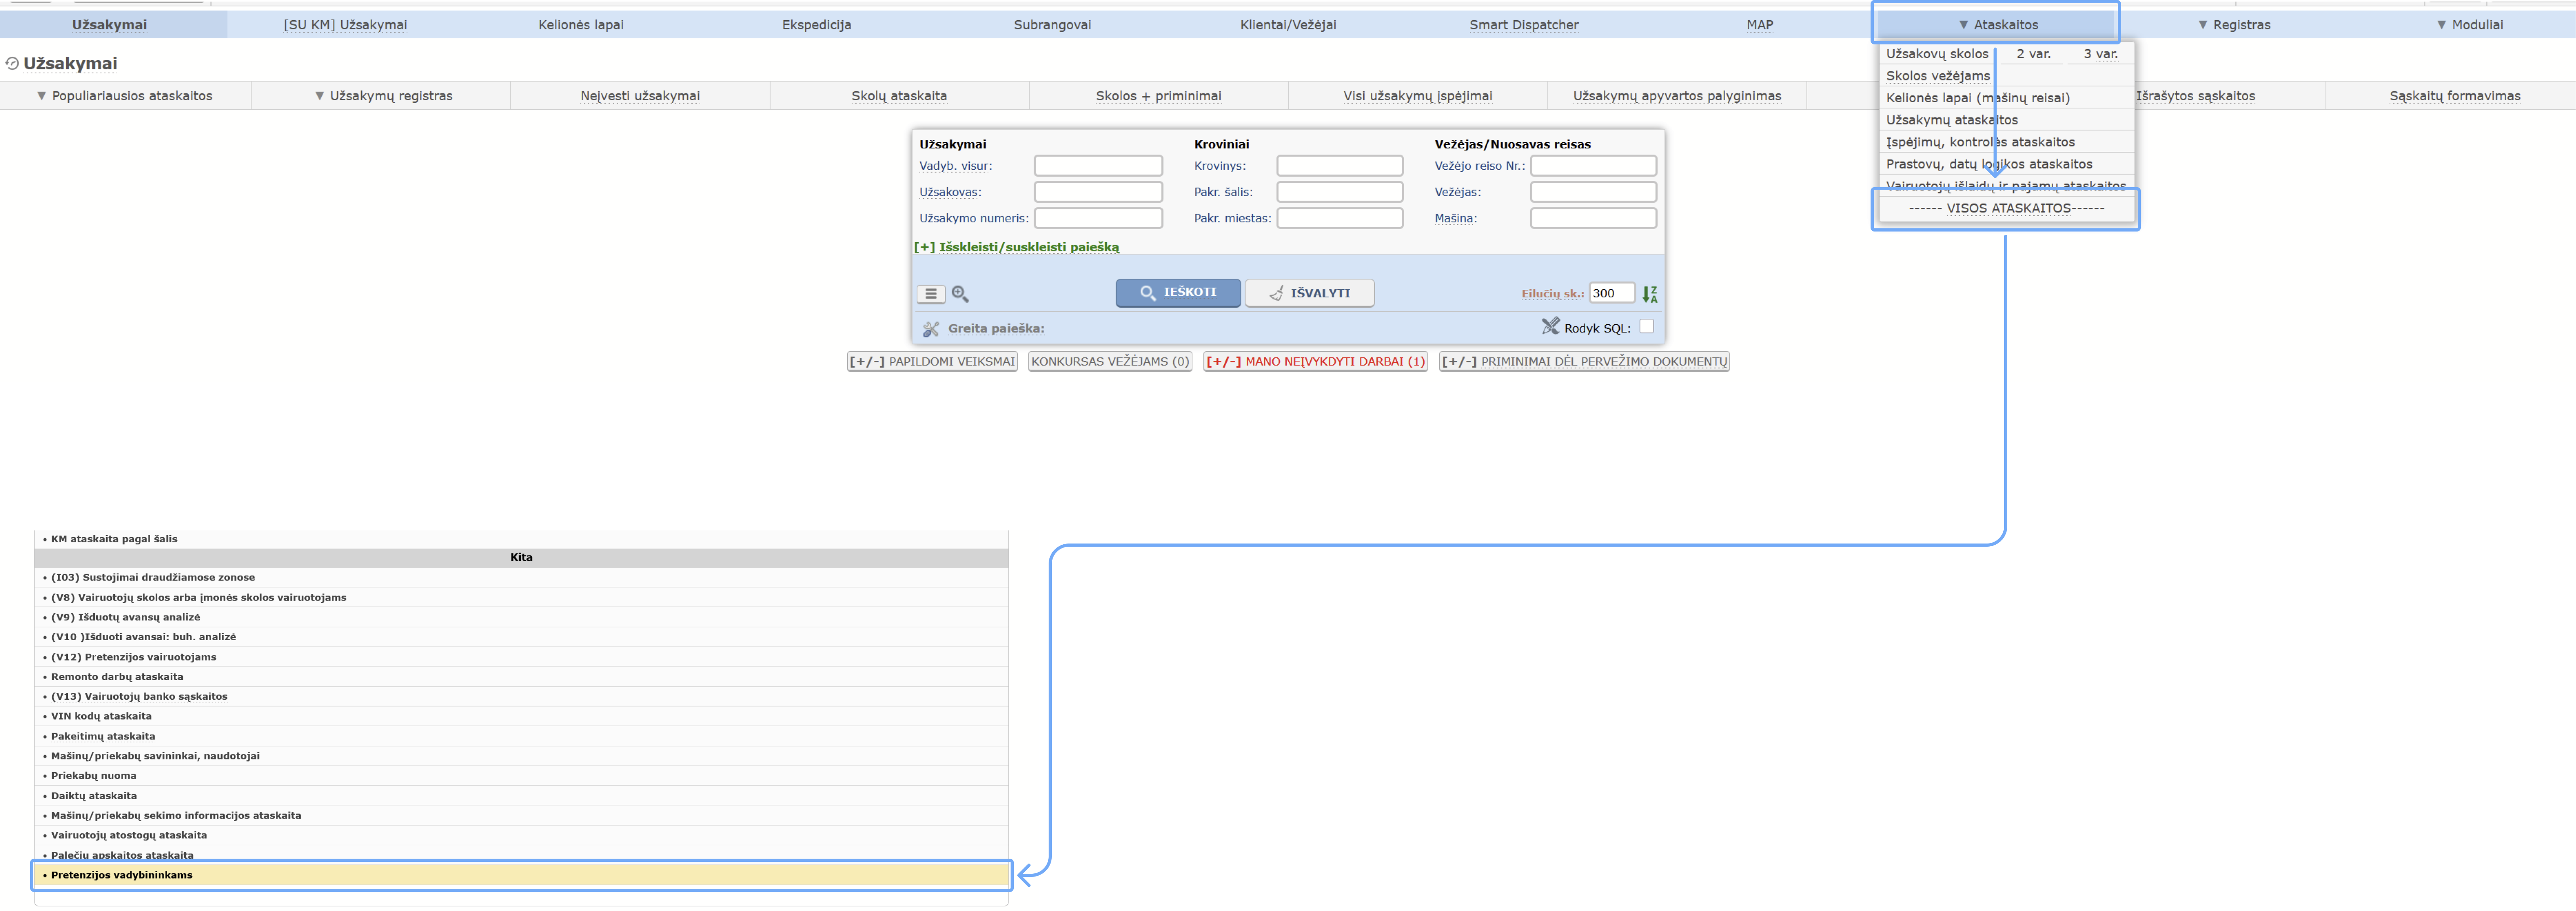Image resolution: width=2576 pixels, height=911 pixels.
Task: Go to the Kelionės lapai tab
Action: [x=581, y=25]
